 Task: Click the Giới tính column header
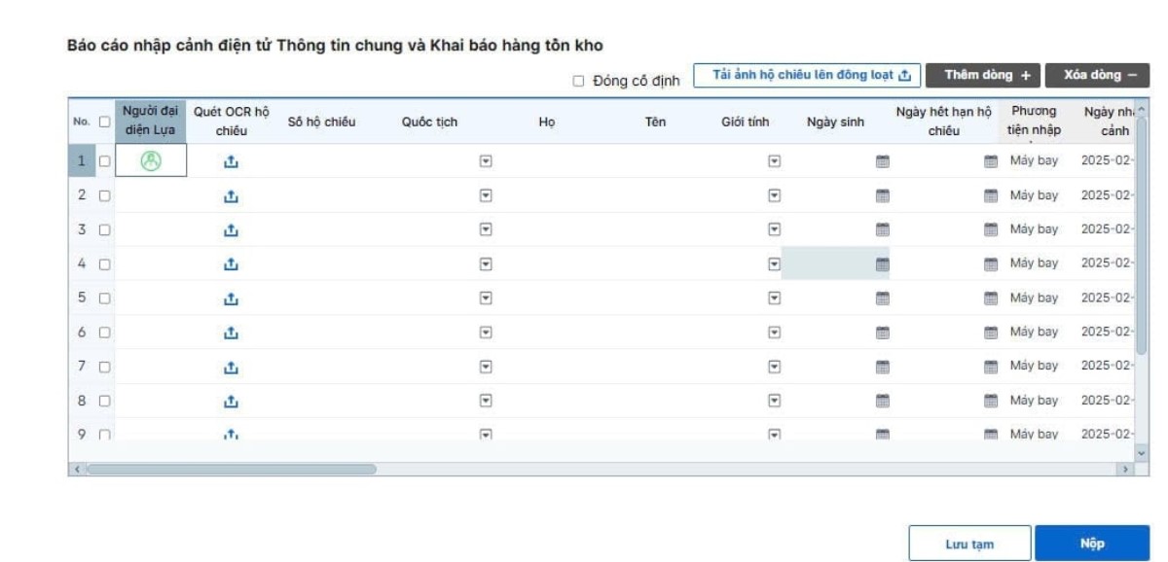(746, 123)
